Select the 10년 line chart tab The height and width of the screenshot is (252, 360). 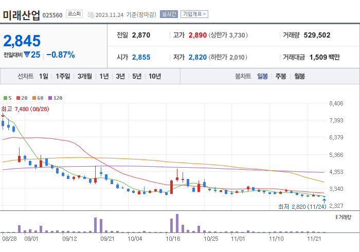click(x=155, y=76)
